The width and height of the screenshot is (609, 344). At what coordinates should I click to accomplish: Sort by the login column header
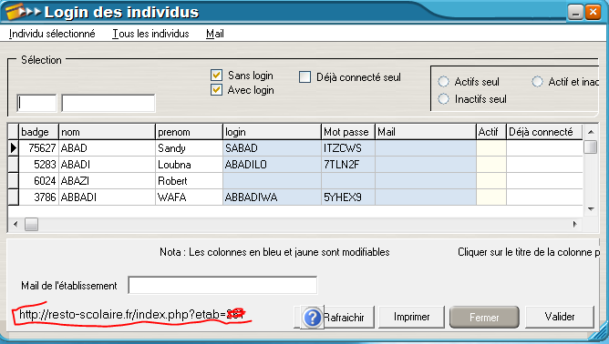click(272, 132)
